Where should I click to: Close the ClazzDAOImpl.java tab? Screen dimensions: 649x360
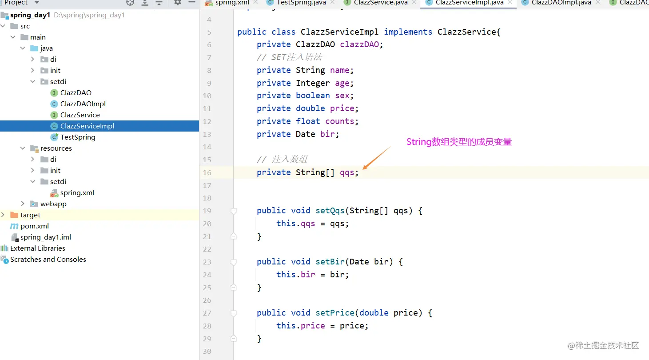[598, 3]
